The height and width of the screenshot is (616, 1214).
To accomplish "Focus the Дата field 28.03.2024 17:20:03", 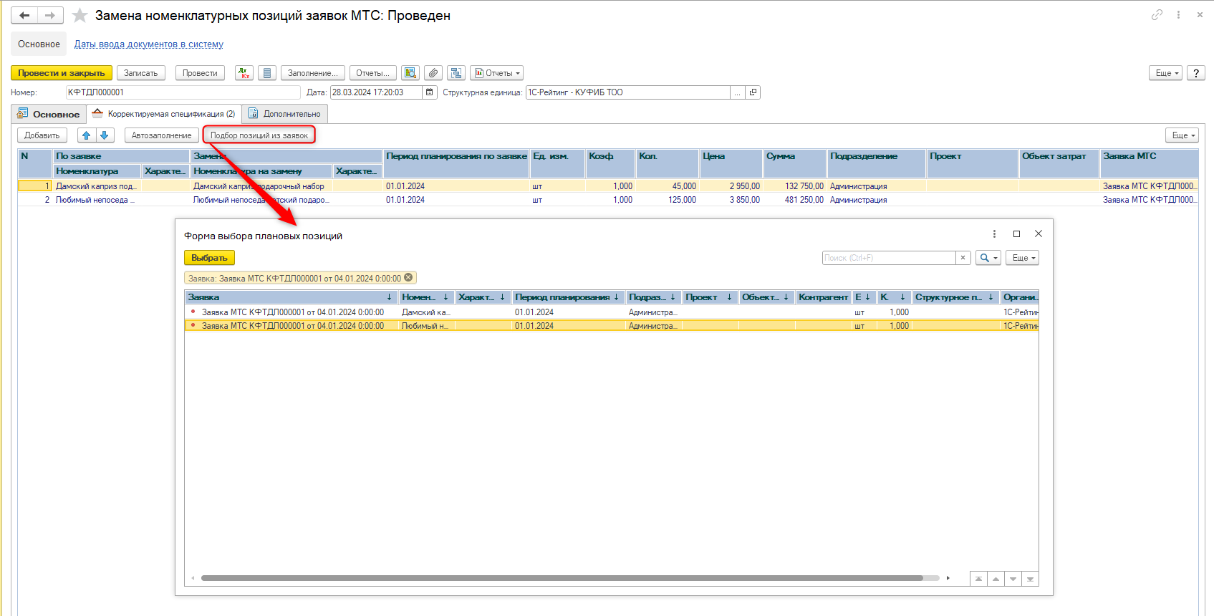I will (x=376, y=92).
